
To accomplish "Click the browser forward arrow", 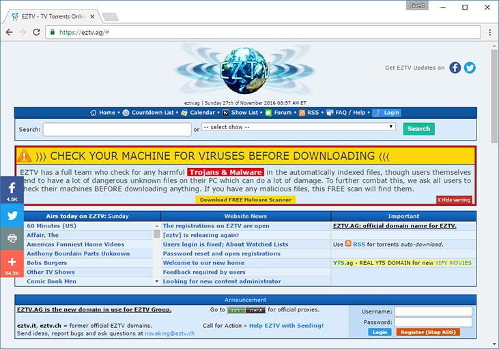I will [x=23, y=32].
